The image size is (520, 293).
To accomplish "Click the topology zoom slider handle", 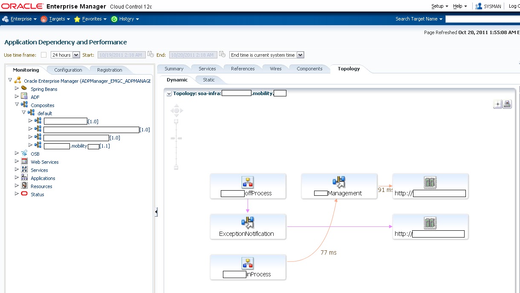I will (176, 138).
